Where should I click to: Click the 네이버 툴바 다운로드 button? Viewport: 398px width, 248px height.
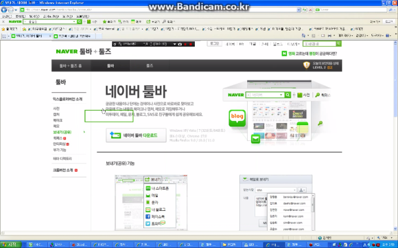[x=136, y=135]
